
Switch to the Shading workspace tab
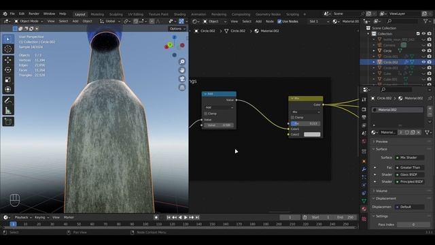179,14
